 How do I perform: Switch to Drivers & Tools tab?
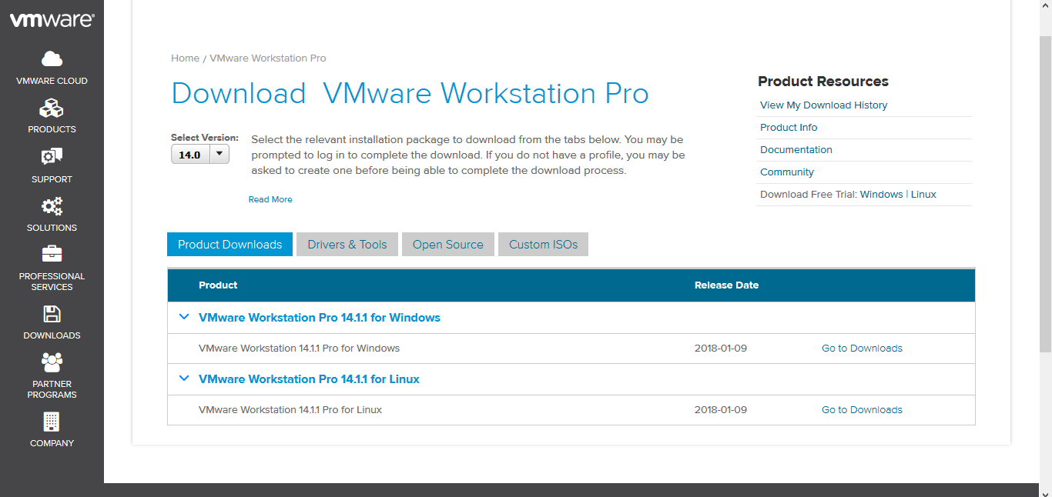[347, 245]
